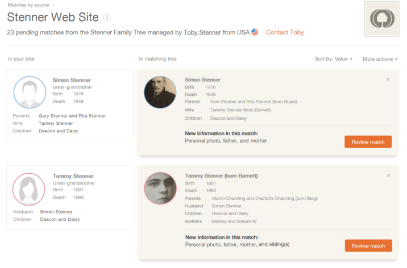Screen dimensions: 407x268
Task: Click Tammy Stenner's female placeholder avatar
Action: (29, 189)
